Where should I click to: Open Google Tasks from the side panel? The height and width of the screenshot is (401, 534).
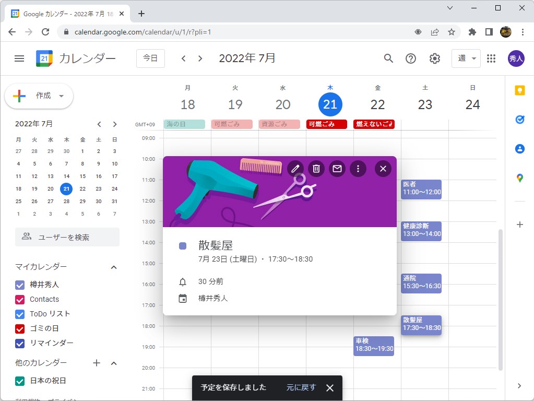click(519, 119)
